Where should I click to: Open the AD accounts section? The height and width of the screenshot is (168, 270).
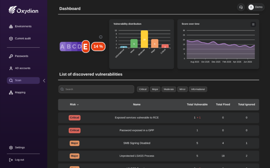pos(23,68)
